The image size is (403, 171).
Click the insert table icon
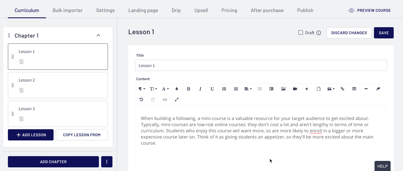click(354, 89)
